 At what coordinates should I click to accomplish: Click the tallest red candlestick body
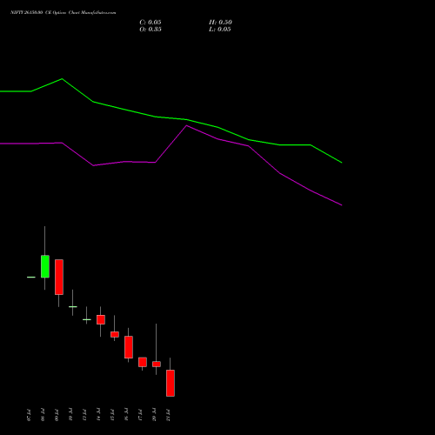[59, 277]
